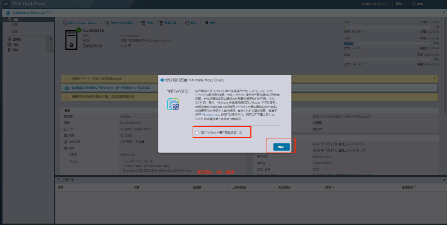Click info icon on evaluation mode banner

point(66,88)
